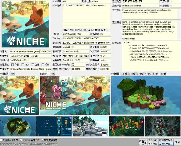Click the 文件位置 file path field

pos(31,69)
